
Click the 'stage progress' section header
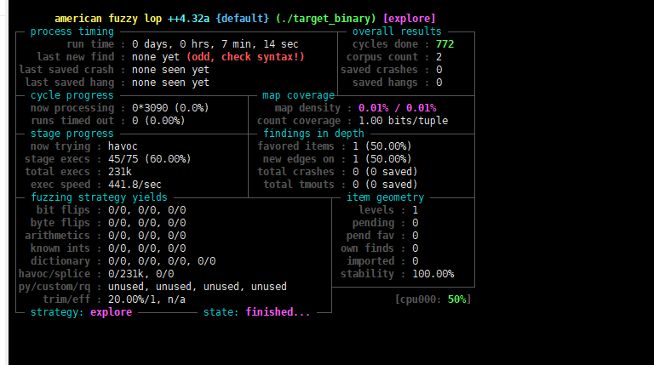[72, 134]
